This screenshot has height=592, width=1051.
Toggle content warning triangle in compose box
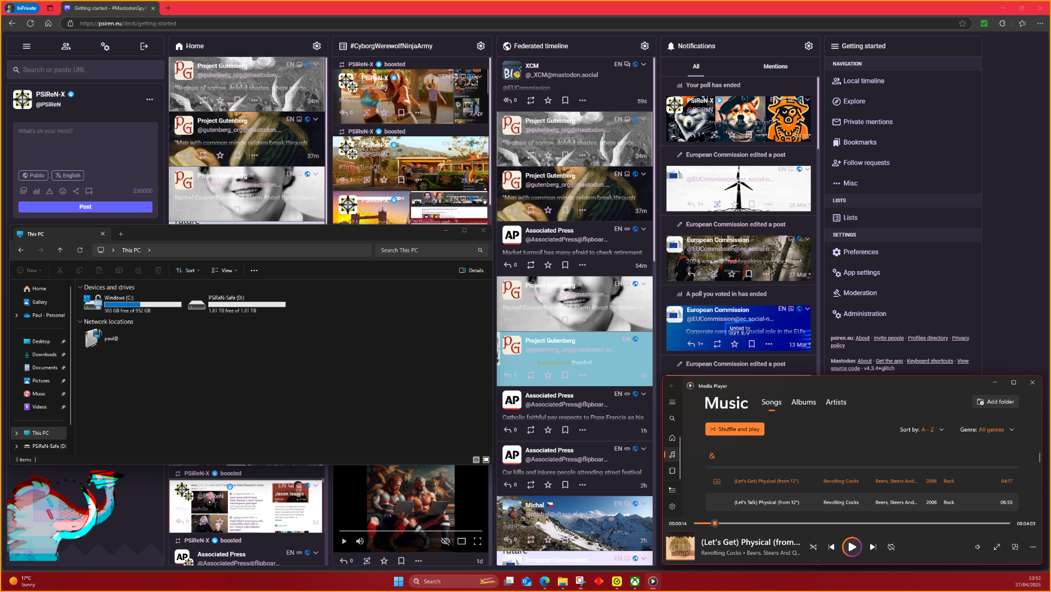[49, 191]
